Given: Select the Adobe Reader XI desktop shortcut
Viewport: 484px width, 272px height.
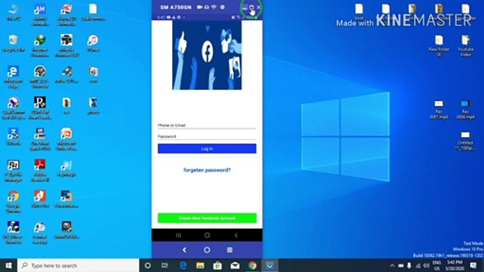Looking at the screenshot, I should tap(40, 171).
